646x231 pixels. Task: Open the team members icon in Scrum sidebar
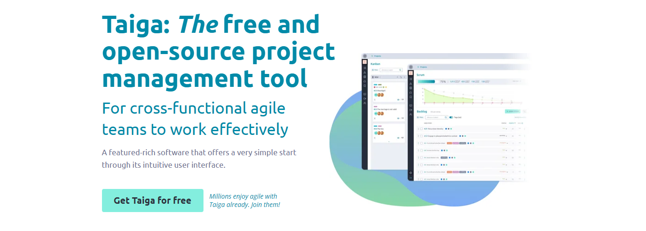(411, 115)
